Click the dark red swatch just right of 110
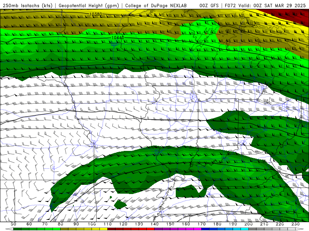The width and height of the screenshot is (309, 231). 111,229
